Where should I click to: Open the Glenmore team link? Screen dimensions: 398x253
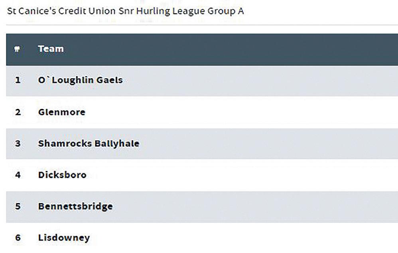[62, 112]
